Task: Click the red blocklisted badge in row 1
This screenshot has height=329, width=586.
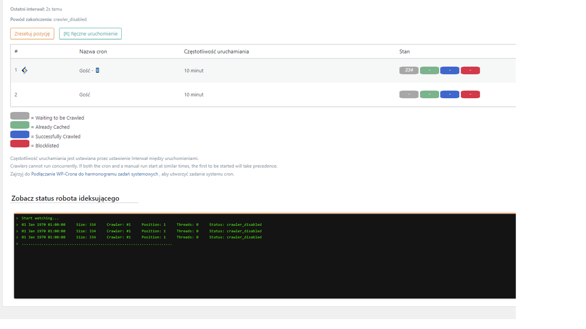Action: pyautogui.click(x=470, y=70)
